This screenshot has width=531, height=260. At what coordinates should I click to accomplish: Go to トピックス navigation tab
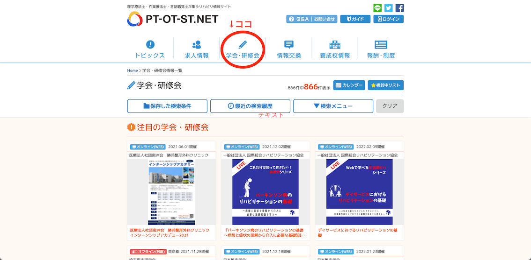[150, 49]
